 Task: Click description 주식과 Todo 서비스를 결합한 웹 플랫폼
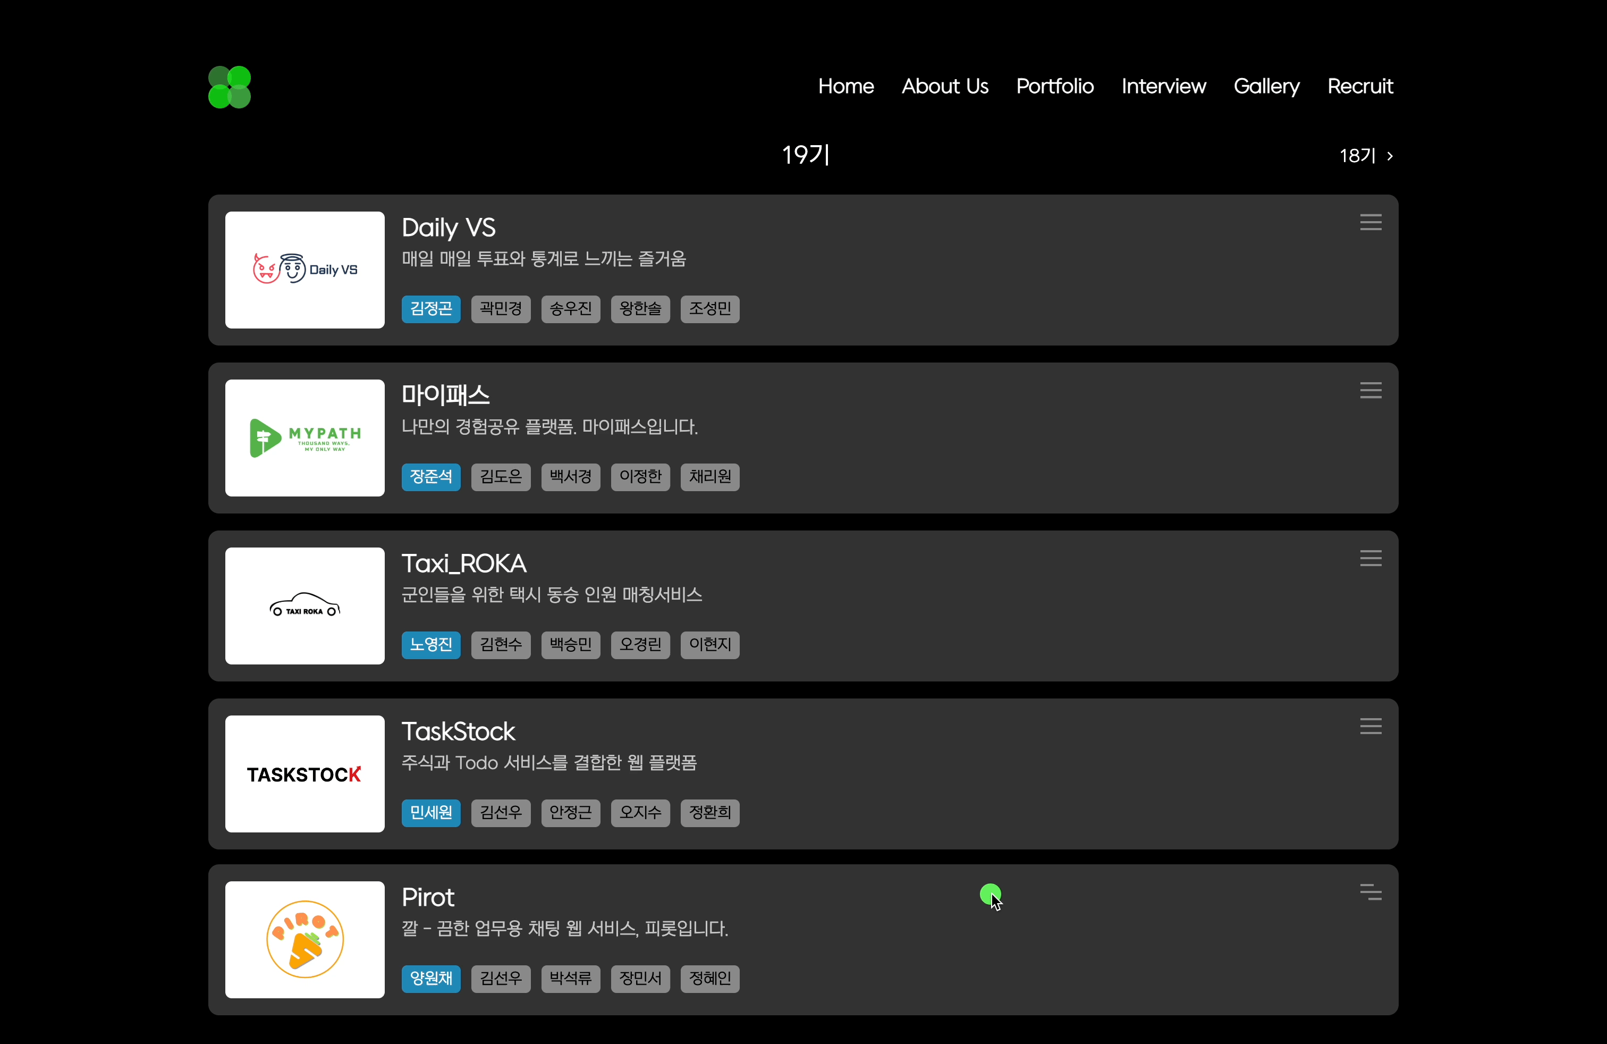point(549,763)
